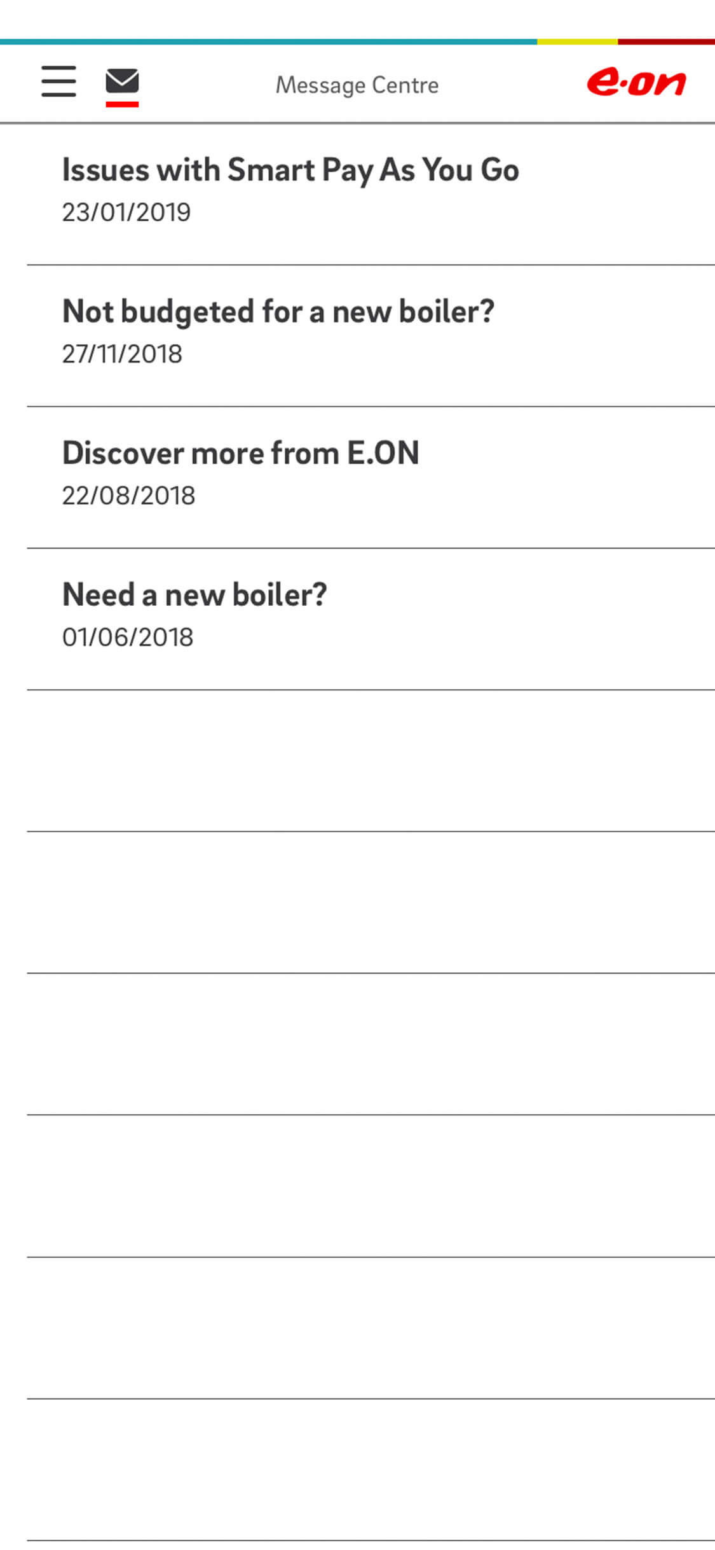Open 'Not budgeted for a new boiler?' message
The width and height of the screenshot is (715, 1550).
(x=278, y=312)
